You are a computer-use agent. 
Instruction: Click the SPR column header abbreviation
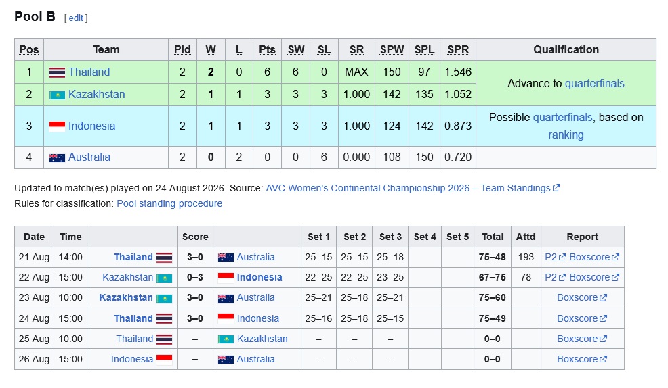tap(458, 50)
